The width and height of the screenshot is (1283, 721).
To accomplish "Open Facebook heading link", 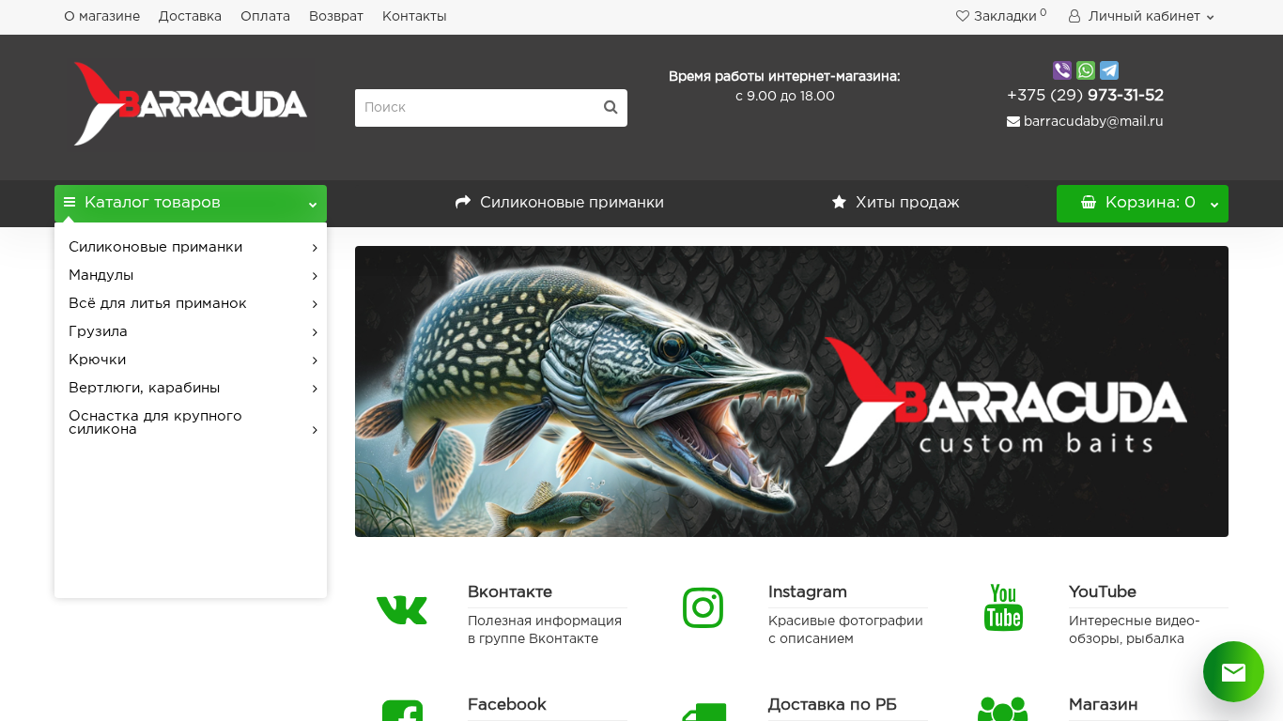I will 507,704.
